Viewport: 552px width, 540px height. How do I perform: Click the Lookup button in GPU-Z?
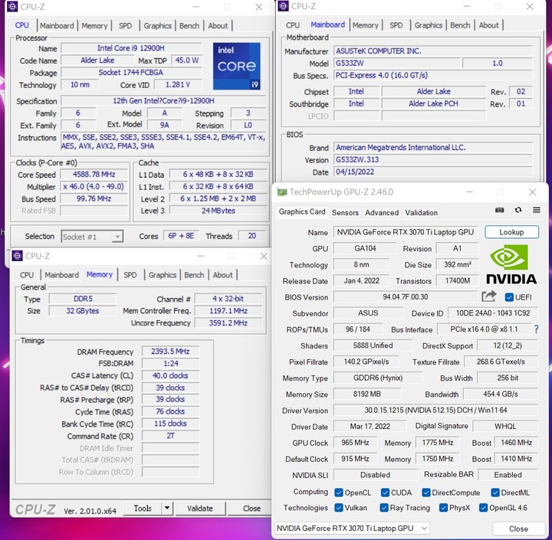point(511,232)
